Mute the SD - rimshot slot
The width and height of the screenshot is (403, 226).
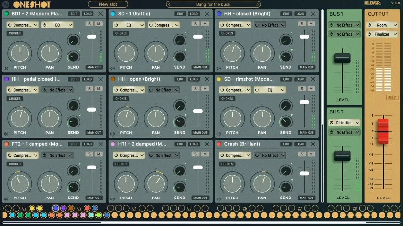[x=311, y=89]
